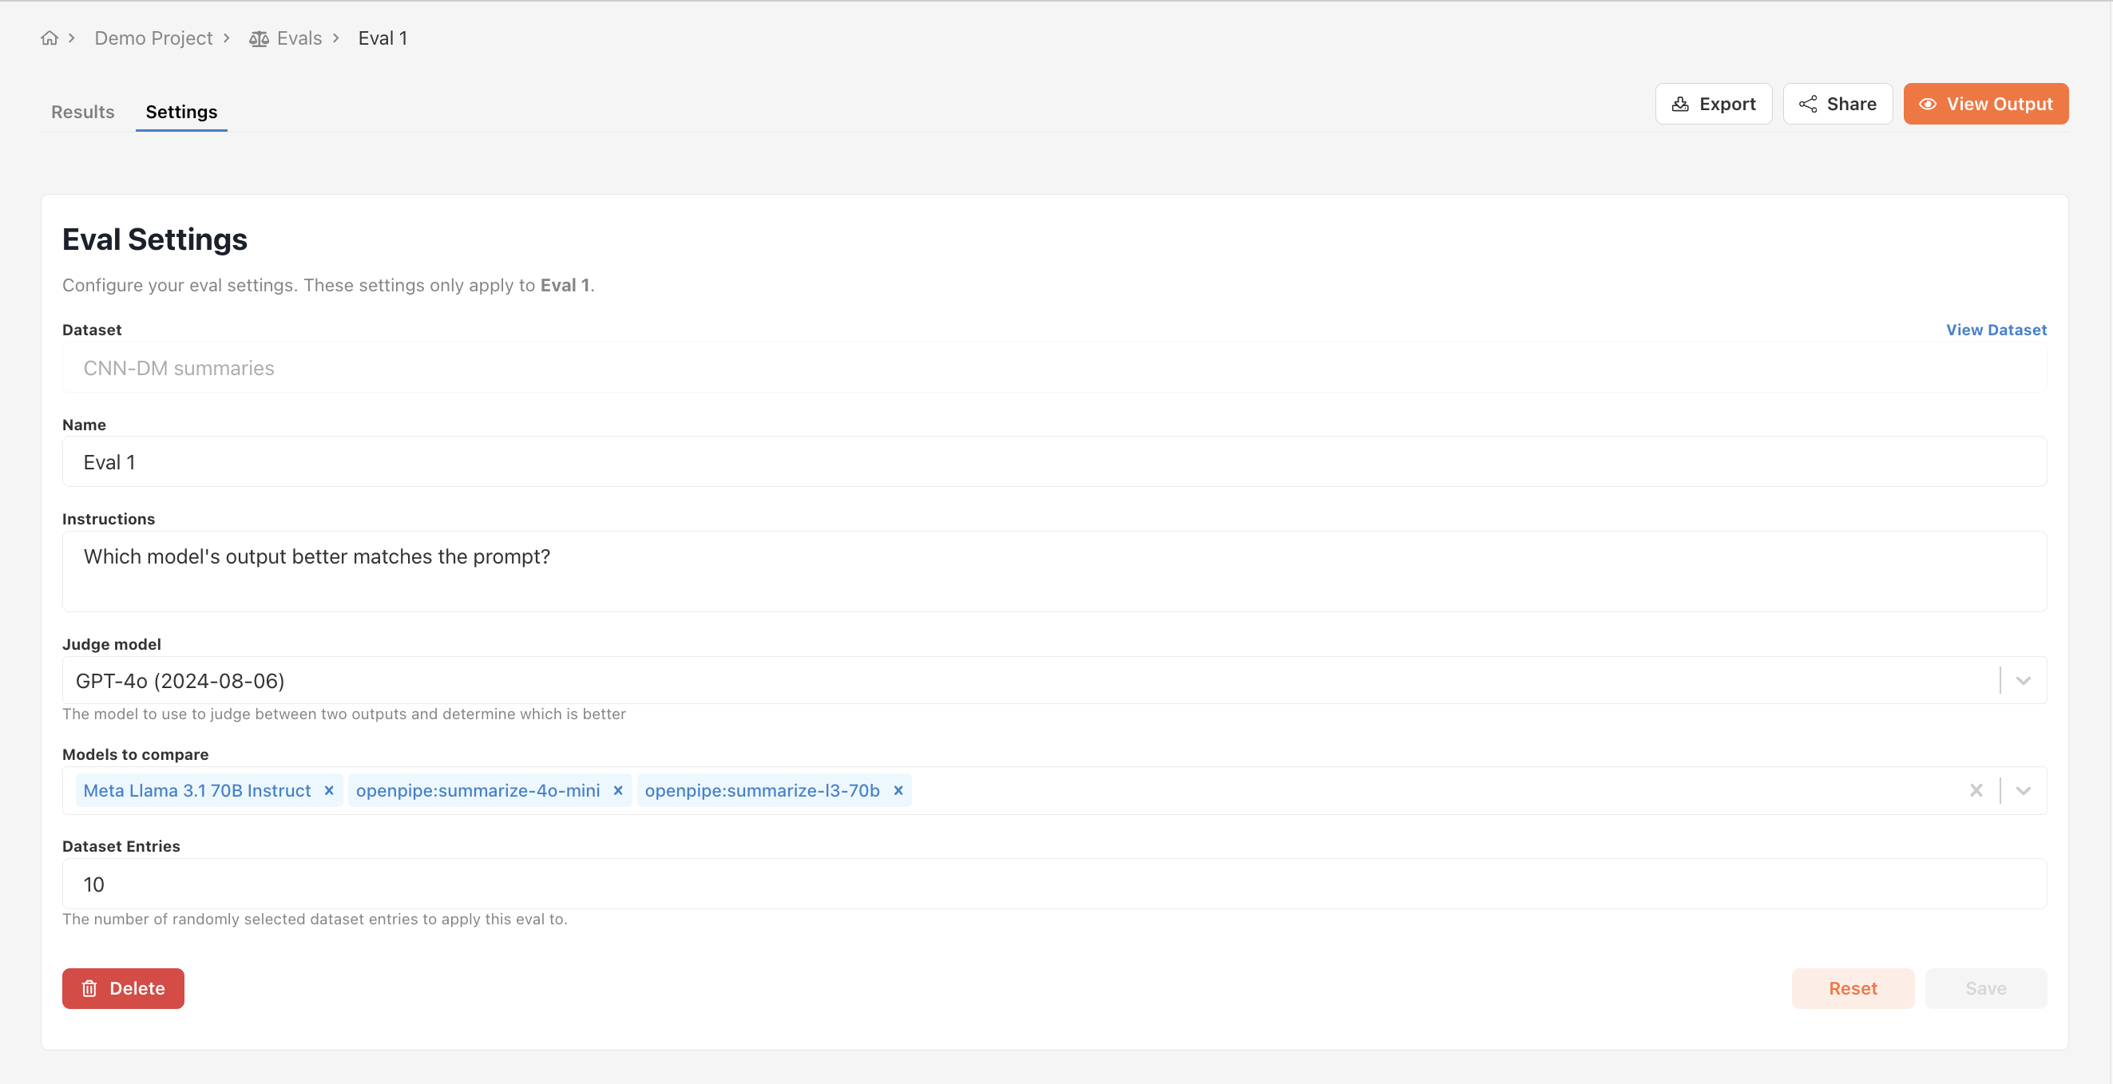Delete this eval with trash button

coord(123,988)
